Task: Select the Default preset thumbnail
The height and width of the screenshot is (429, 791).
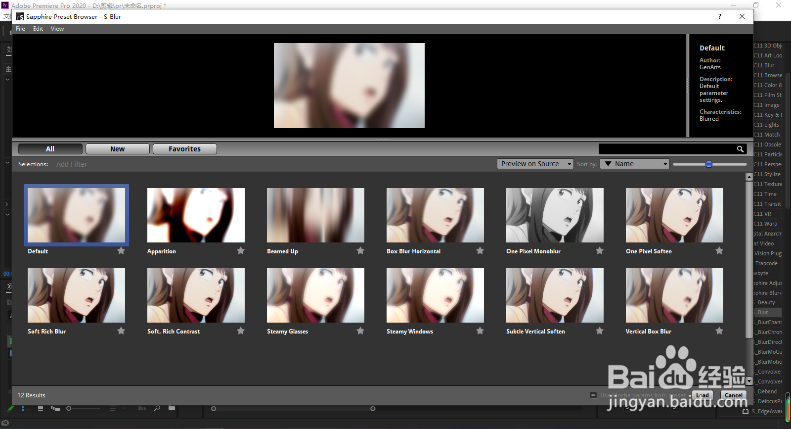Action: click(x=77, y=215)
